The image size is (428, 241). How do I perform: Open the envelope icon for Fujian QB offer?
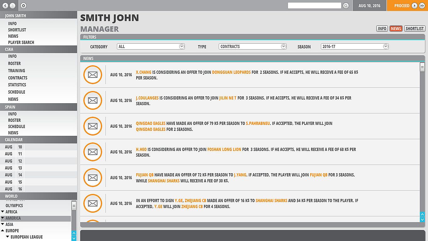coord(93,178)
